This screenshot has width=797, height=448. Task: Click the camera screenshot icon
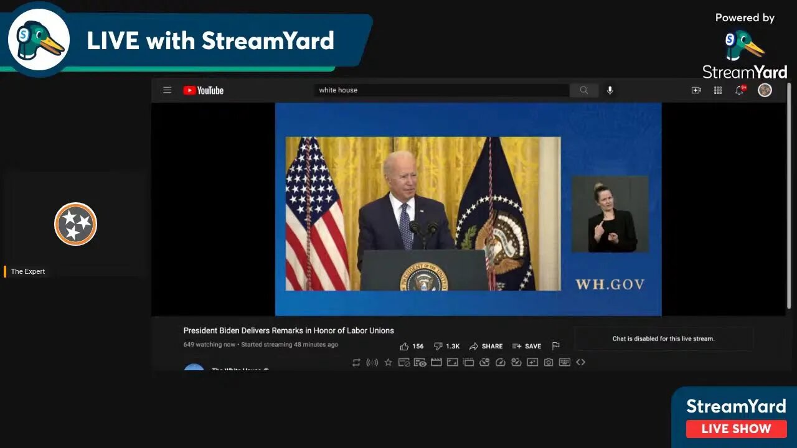[549, 362]
